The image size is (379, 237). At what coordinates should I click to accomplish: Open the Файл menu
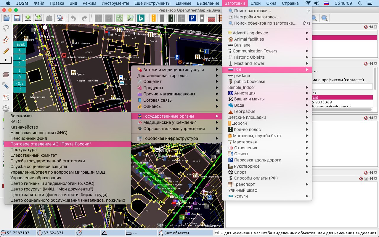[x=39, y=4]
